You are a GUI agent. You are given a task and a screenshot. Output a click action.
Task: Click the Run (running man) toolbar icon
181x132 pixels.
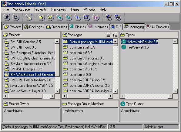(7, 17)
